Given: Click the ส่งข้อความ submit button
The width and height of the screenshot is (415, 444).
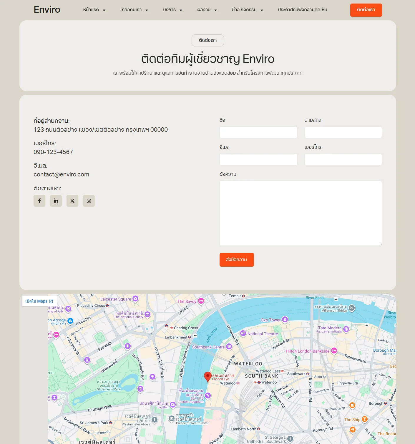Looking at the screenshot, I should pos(237,260).
